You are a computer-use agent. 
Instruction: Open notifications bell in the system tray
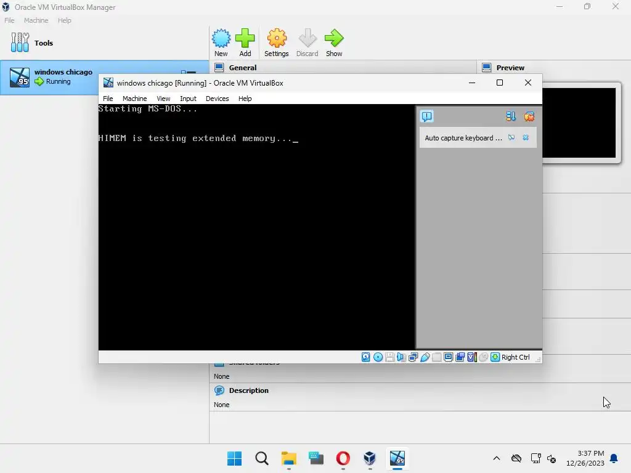(x=614, y=458)
